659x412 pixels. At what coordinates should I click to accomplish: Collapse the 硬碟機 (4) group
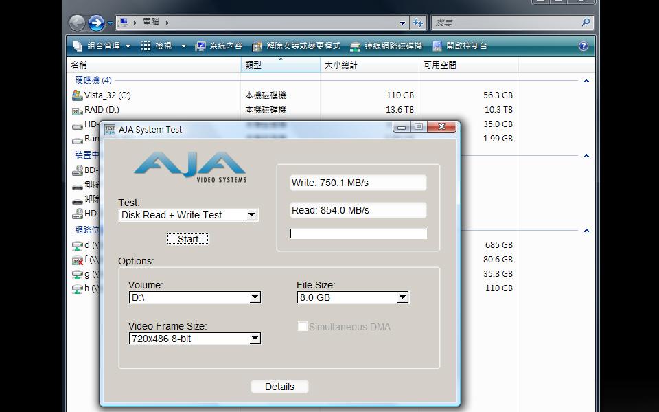pyautogui.click(x=586, y=81)
